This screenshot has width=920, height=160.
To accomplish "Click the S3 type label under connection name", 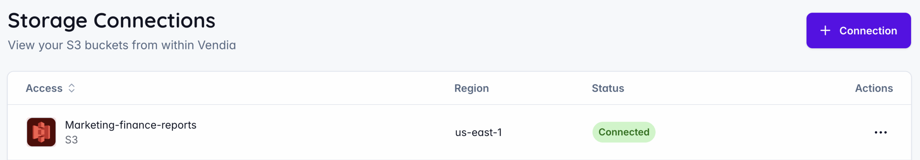I will (x=71, y=140).
